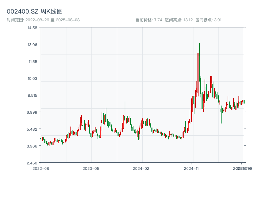Click y-axis label 11.55

point(33,62)
